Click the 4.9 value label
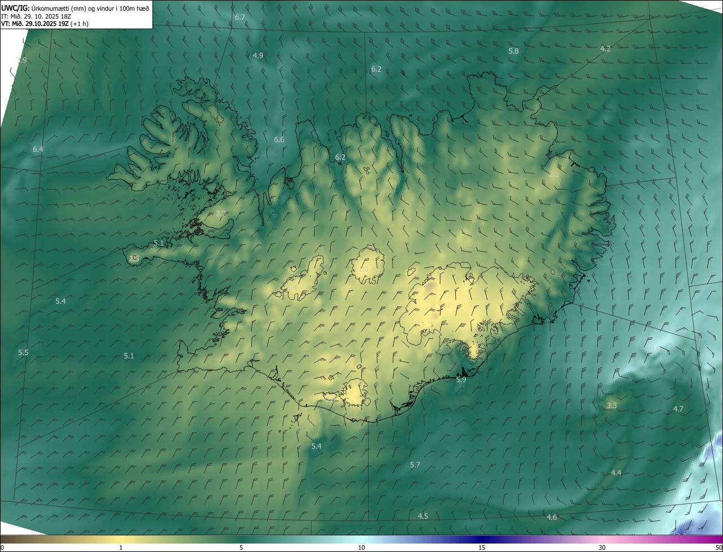Screen dimensions: 723x552 [258, 55]
